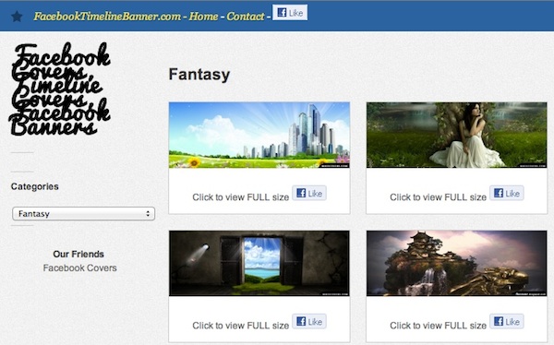
Task: Click 'Click to view FULL size' under woman image
Action: point(438,197)
